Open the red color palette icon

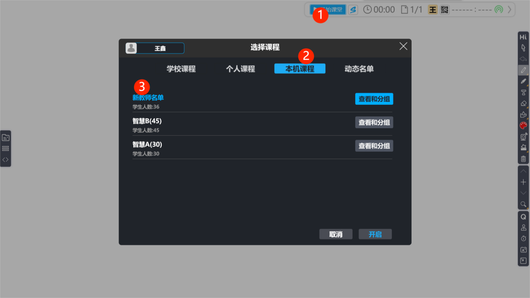point(523,125)
